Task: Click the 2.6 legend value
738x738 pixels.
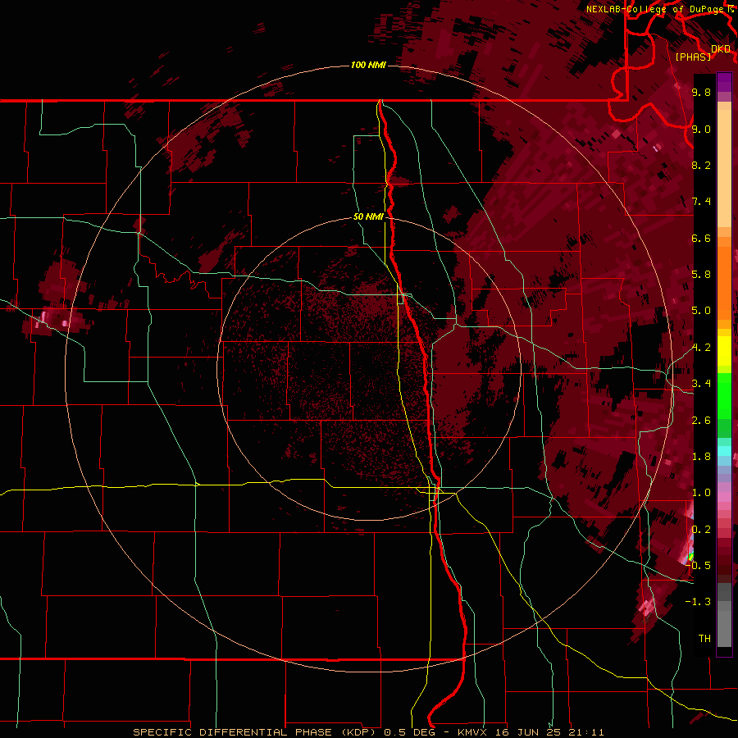Action: coord(701,421)
